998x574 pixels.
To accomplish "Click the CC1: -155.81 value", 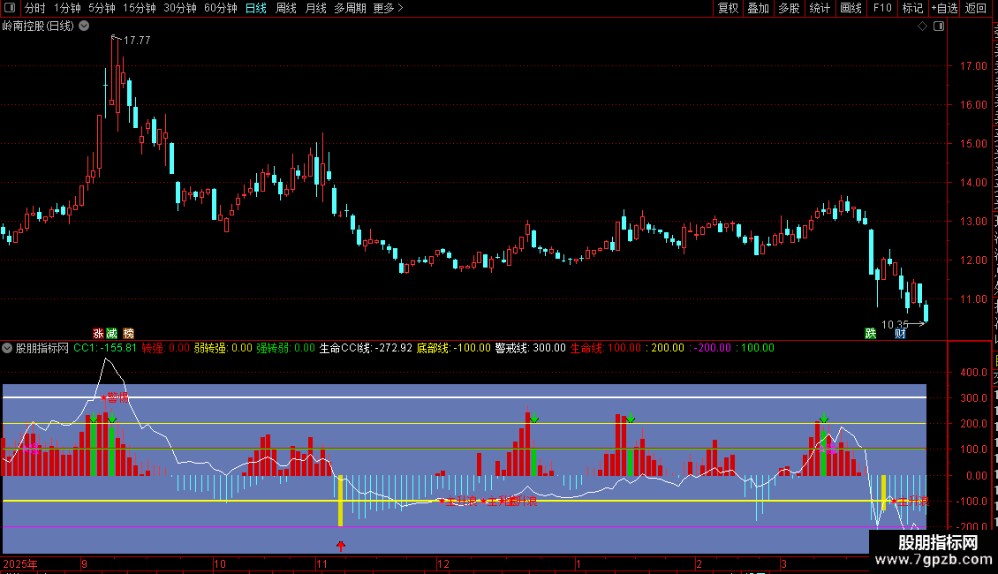I will 105,348.
